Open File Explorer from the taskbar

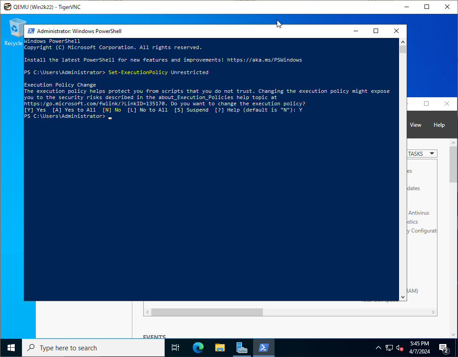pos(220,348)
